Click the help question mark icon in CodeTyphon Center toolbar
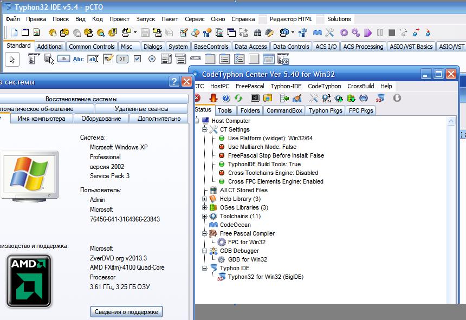Screen dimensions: 466x320 point(226,98)
